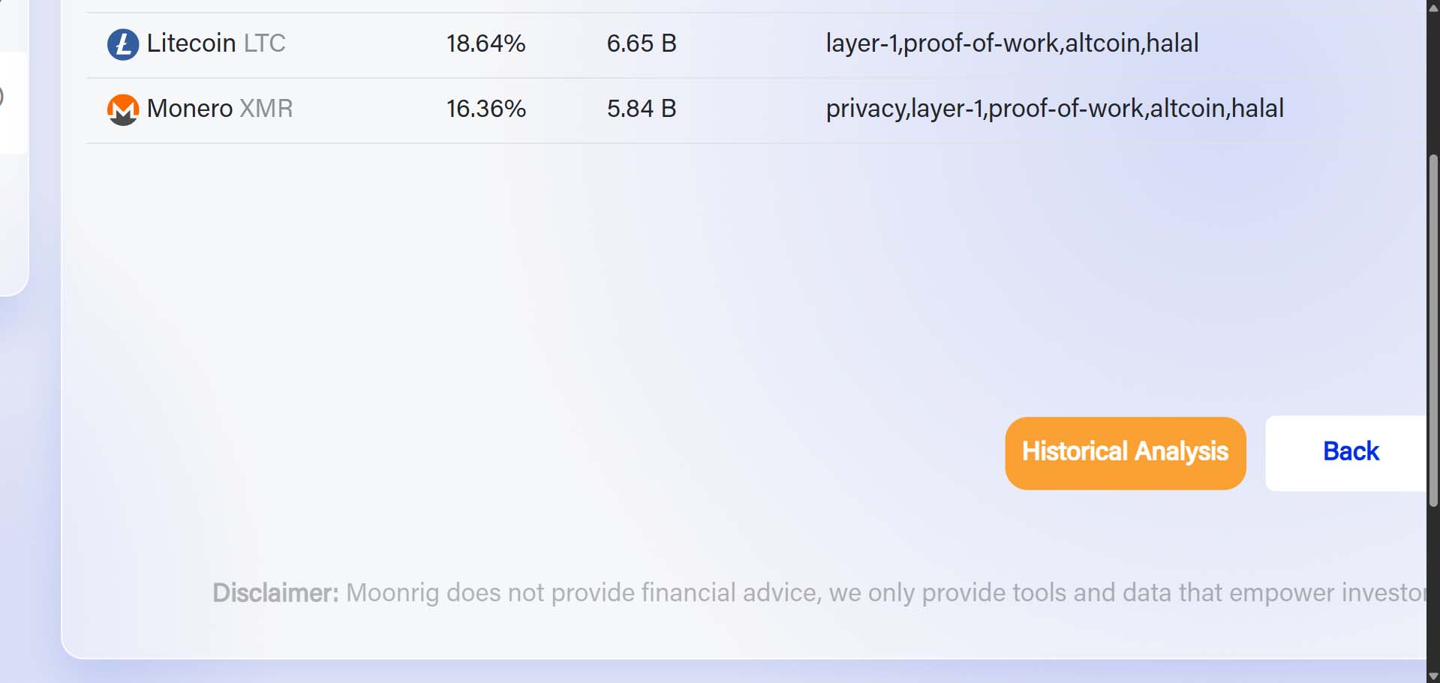Click the Litecoin logo icon
This screenshot has height=683, width=1440.
point(123,44)
